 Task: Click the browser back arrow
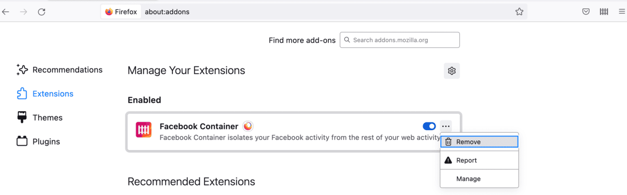click(6, 12)
